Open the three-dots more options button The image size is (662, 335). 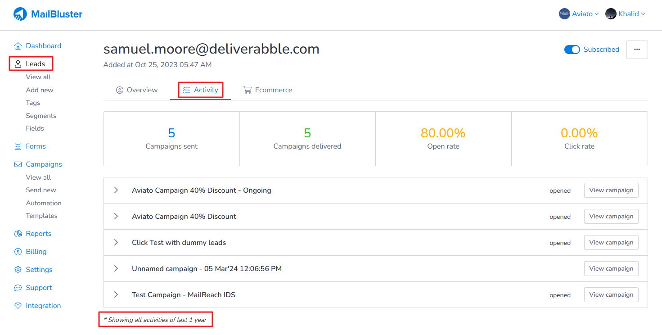[637, 50]
